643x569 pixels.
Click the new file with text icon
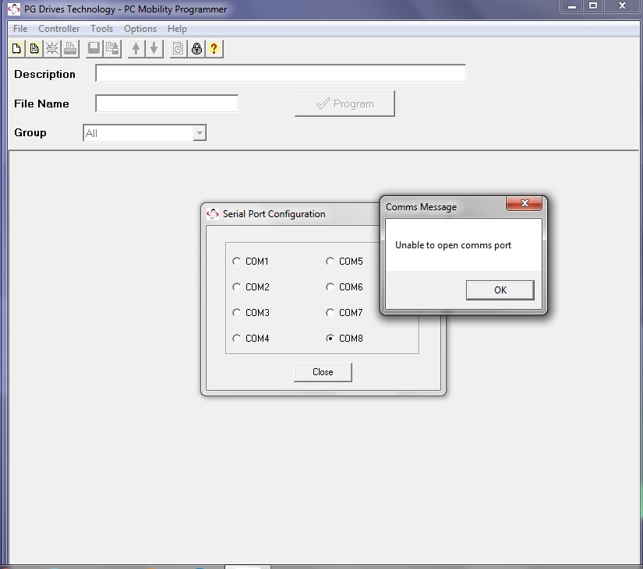point(34,48)
